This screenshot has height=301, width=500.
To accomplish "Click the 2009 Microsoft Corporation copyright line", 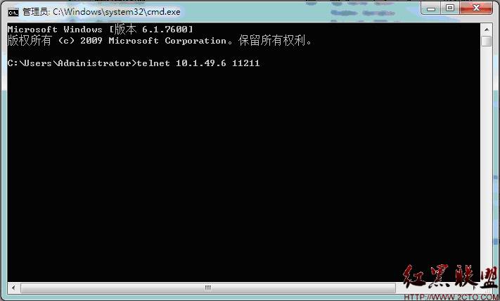I will pos(160,41).
